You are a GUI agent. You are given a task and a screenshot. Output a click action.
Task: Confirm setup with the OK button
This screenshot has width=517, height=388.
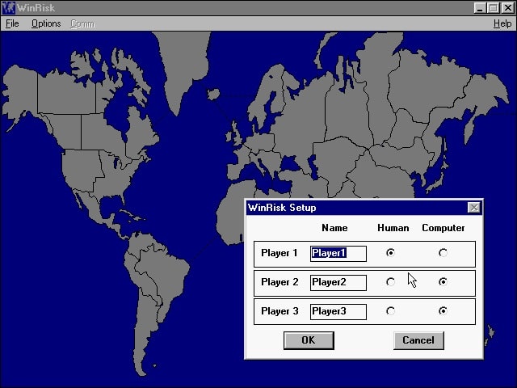[x=308, y=340]
